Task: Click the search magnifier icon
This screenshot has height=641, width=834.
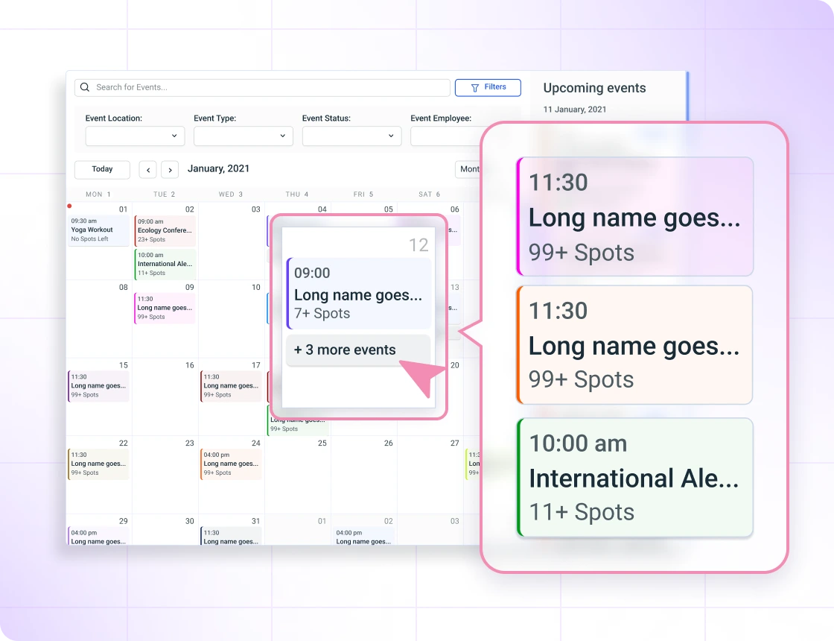Action: [84, 87]
